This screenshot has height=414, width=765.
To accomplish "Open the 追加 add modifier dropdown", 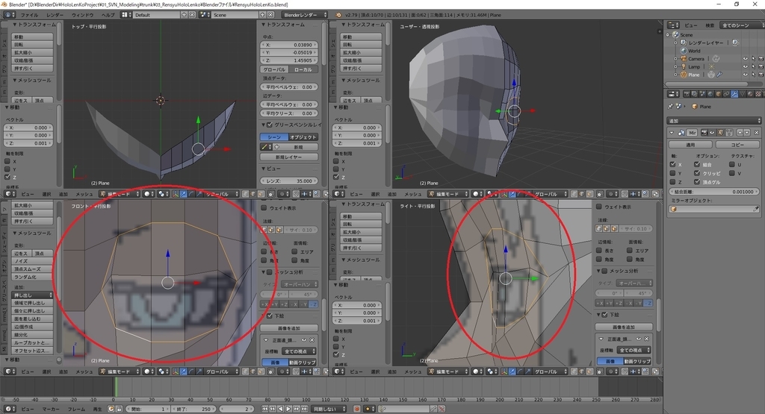I will click(714, 120).
